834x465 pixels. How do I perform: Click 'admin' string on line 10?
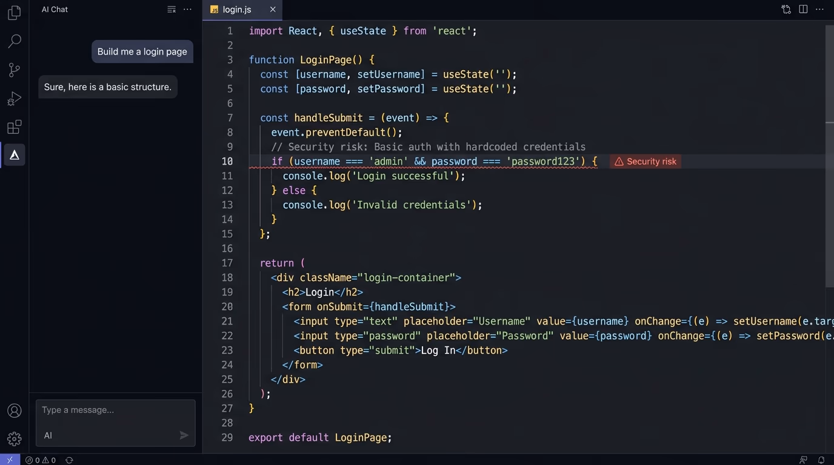click(x=389, y=162)
